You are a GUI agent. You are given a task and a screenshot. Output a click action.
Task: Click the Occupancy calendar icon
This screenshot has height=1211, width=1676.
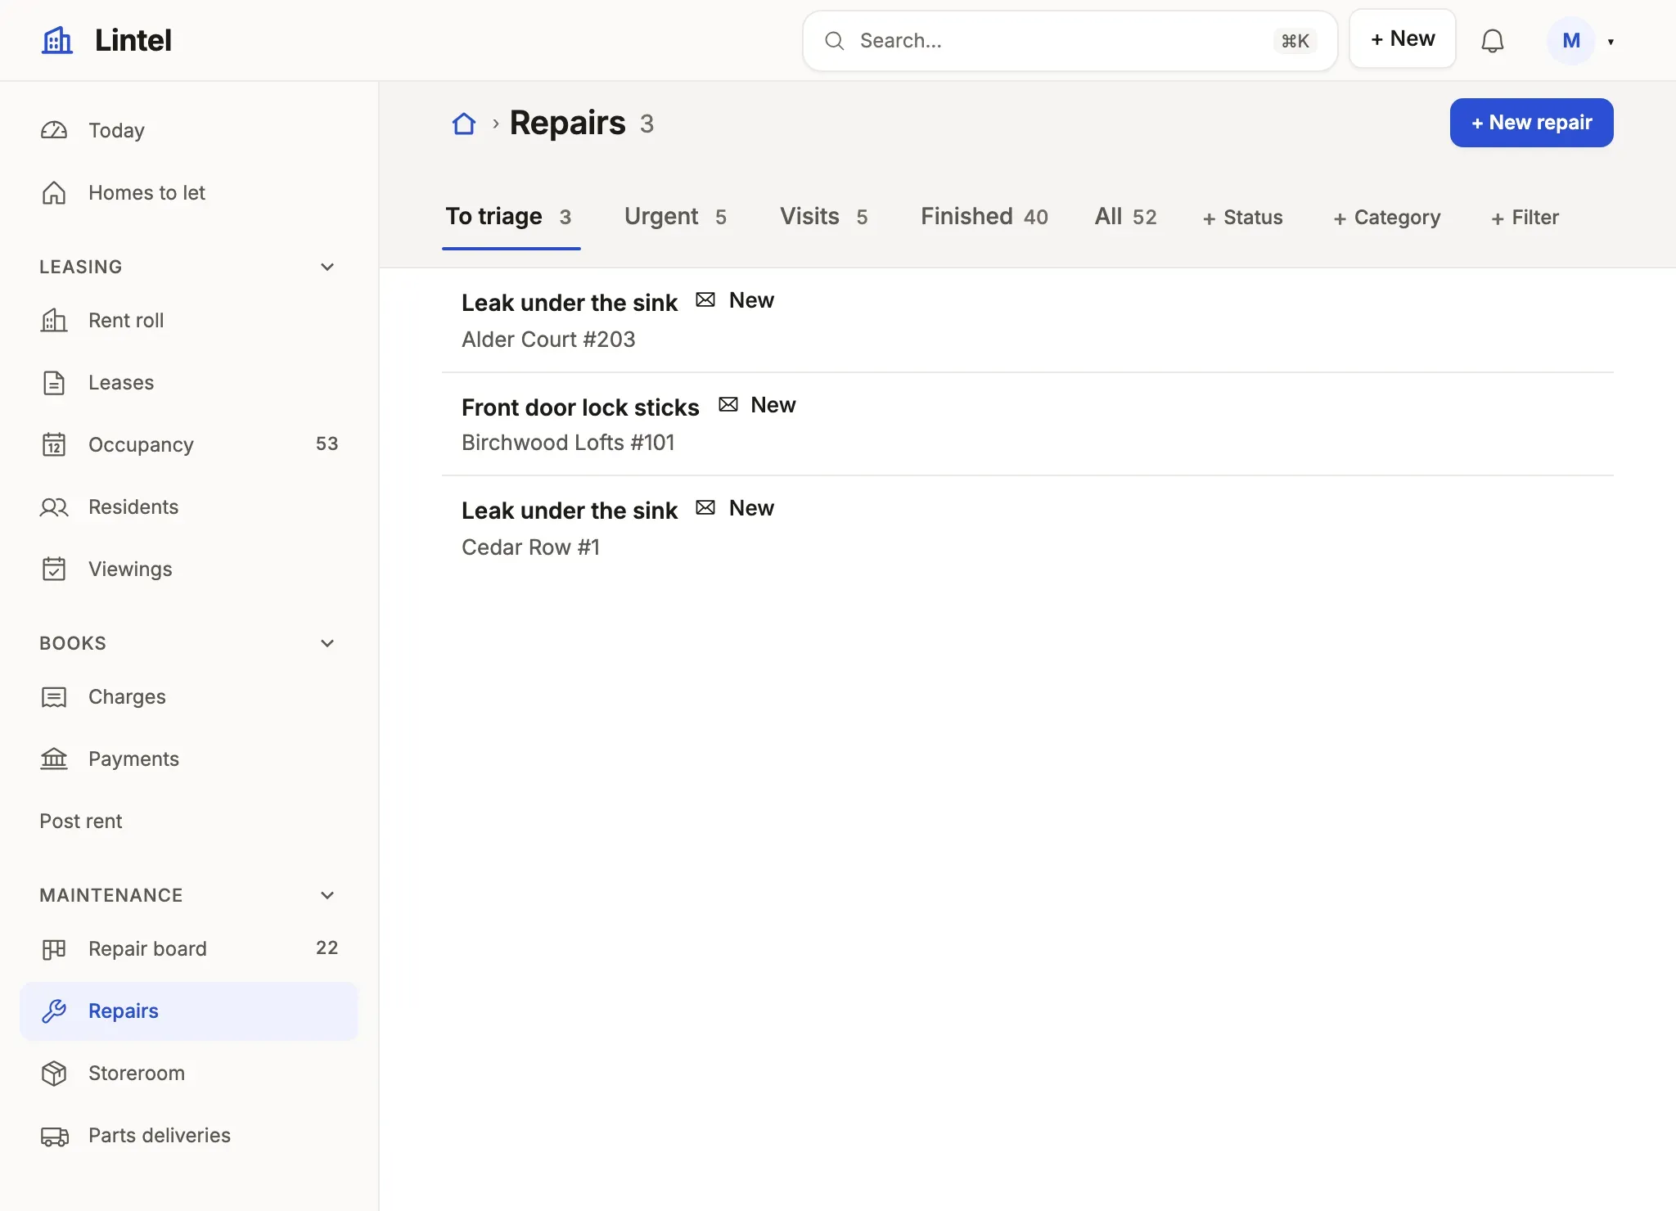(x=54, y=444)
